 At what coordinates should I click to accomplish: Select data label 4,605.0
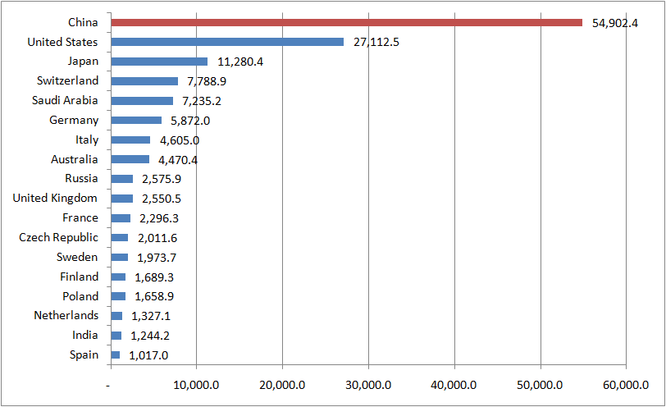pyautogui.click(x=180, y=140)
